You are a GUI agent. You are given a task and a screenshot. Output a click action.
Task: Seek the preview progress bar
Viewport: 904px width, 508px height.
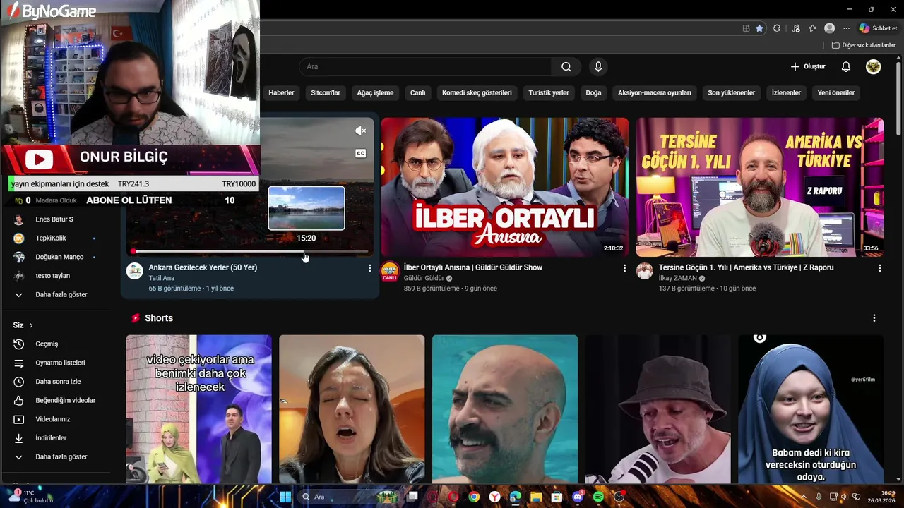coord(251,251)
